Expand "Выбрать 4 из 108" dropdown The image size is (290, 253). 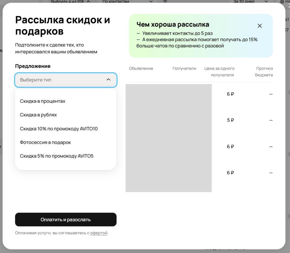coord(70,1)
